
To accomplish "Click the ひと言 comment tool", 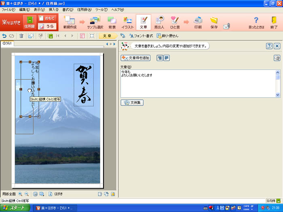I will [175, 22].
